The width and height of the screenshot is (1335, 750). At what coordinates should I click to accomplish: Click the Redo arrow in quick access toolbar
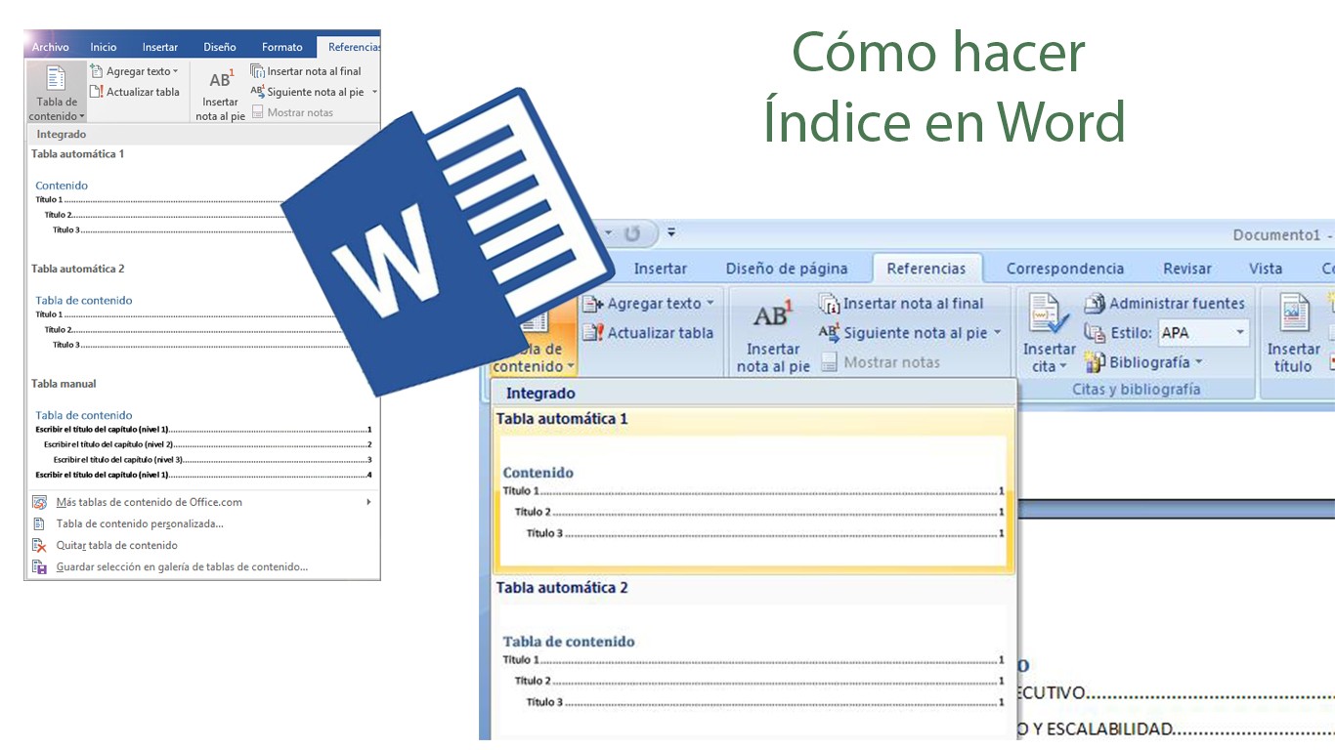pyautogui.click(x=632, y=234)
